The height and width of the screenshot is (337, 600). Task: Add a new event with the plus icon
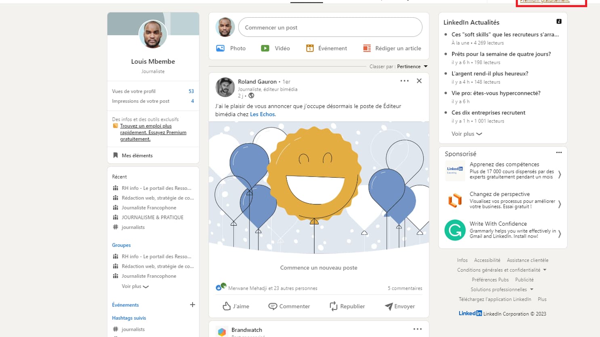tap(193, 304)
